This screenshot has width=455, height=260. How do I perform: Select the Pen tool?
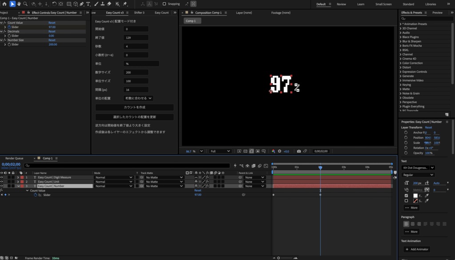82,4
